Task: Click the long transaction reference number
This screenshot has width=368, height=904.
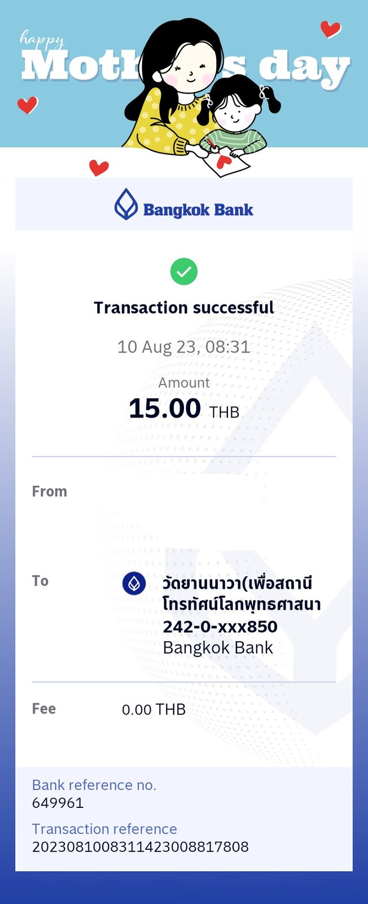Action: pos(141,847)
